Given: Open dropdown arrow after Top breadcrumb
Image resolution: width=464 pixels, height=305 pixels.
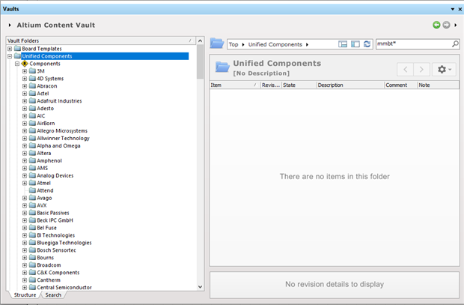Looking at the screenshot, I should (243, 44).
